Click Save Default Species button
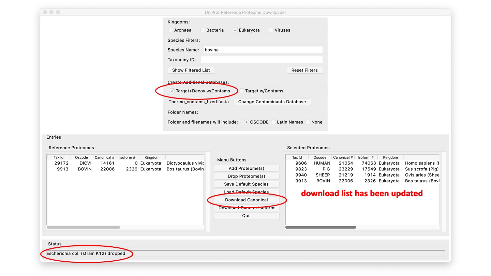Viewport: 491px width, 276px height. click(247, 184)
